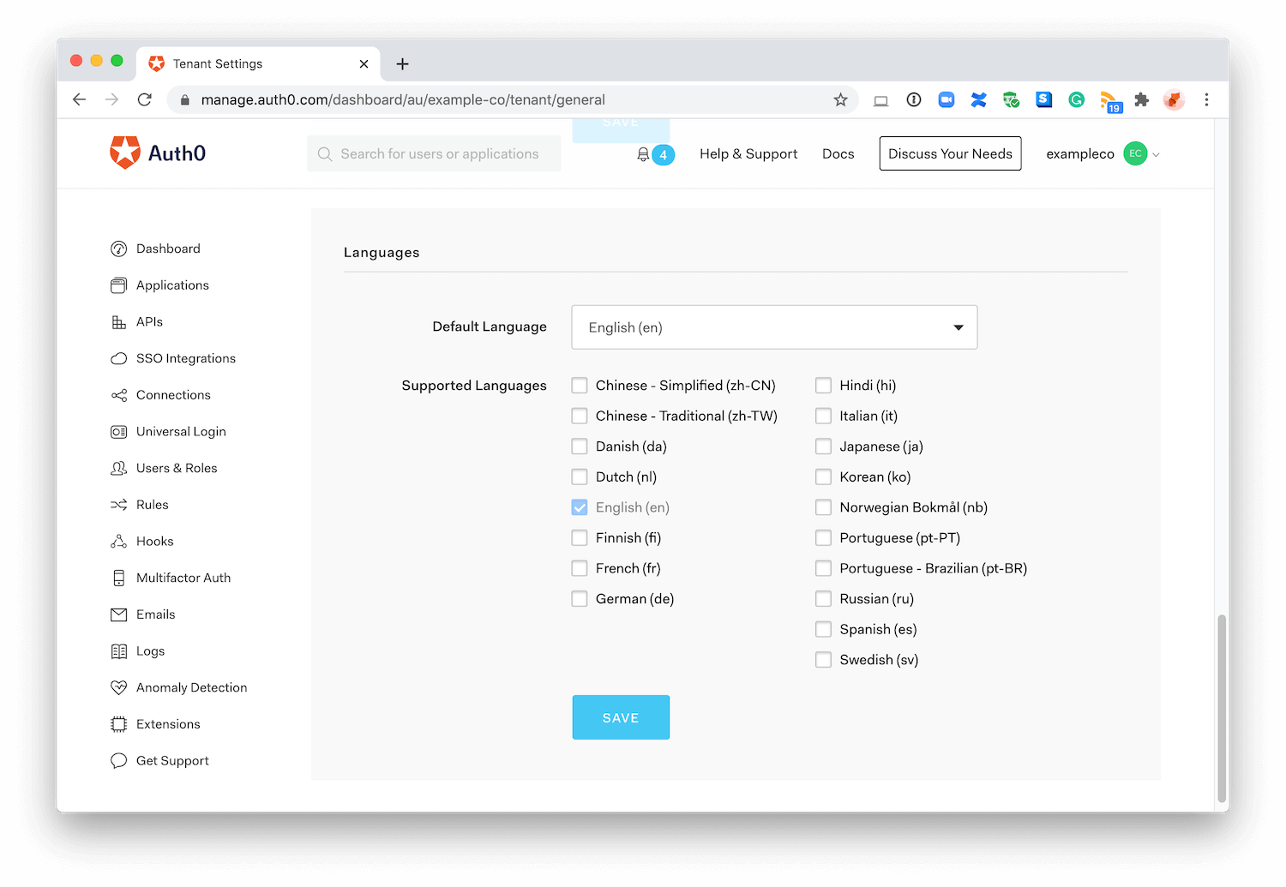Check the Finnish (fi) checkbox

click(x=580, y=538)
